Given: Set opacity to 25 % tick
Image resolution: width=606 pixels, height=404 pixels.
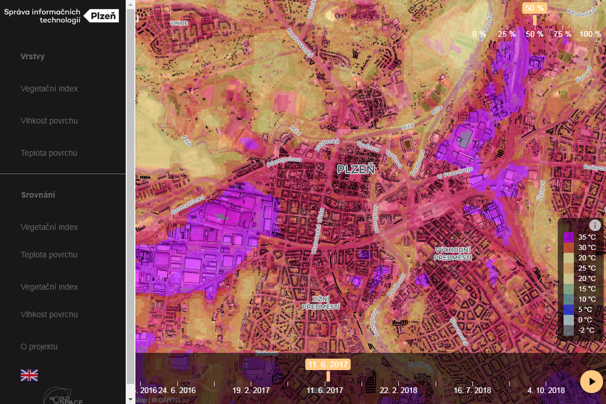Looking at the screenshot, I should point(507,34).
